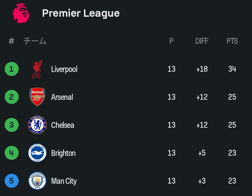The width and height of the screenshot is (252, 196).
Task: Sort by the DIFF column header
Action: [x=202, y=41]
